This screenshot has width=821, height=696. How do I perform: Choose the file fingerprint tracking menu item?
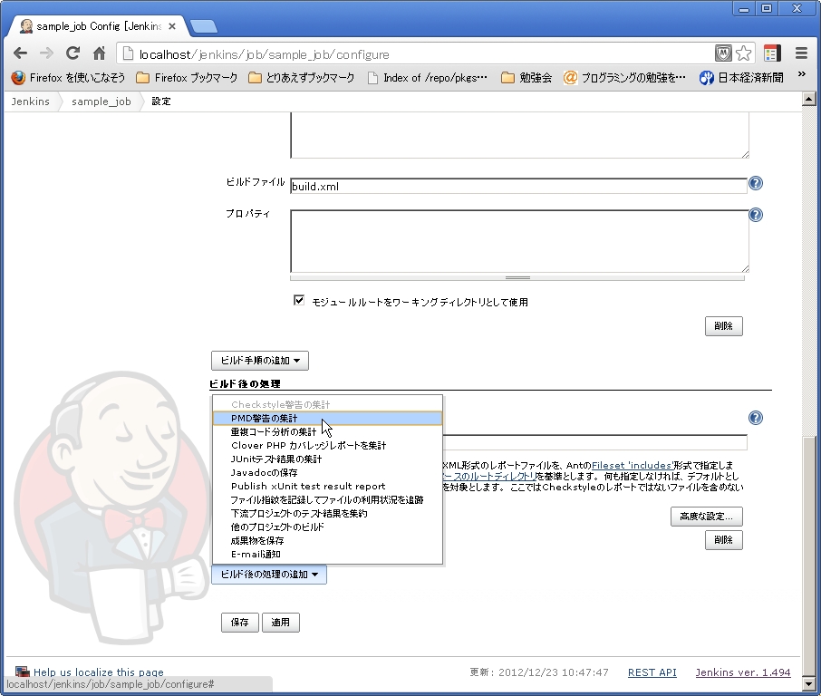click(328, 500)
